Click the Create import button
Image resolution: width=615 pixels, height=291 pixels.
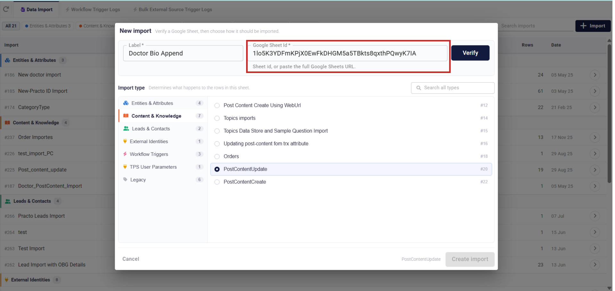[x=470, y=259]
